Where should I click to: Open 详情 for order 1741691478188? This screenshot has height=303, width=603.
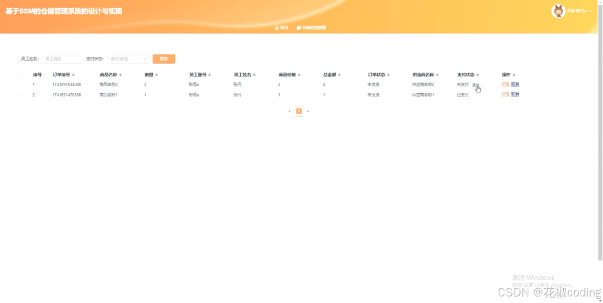(505, 94)
